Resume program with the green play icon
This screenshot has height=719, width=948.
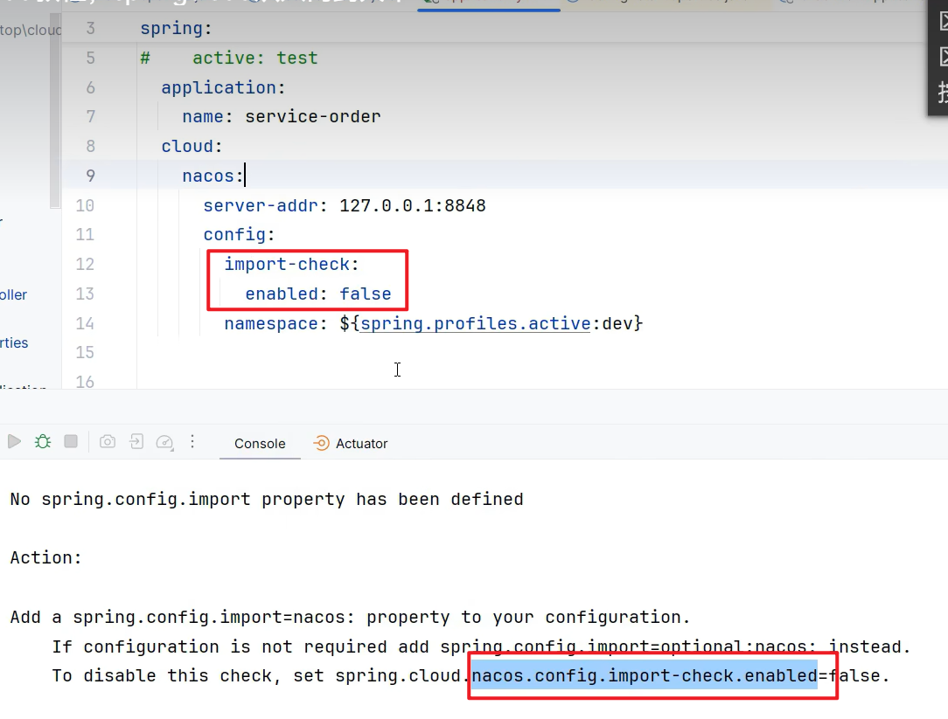point(15,442)
